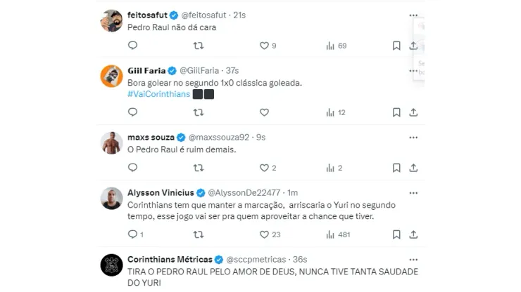
Task: Click the #VaiCorinthians hashtag
Action: click(x=158, y=94)
